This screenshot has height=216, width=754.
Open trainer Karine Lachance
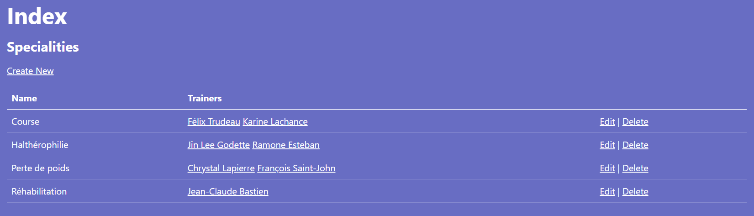coord(275,121)
